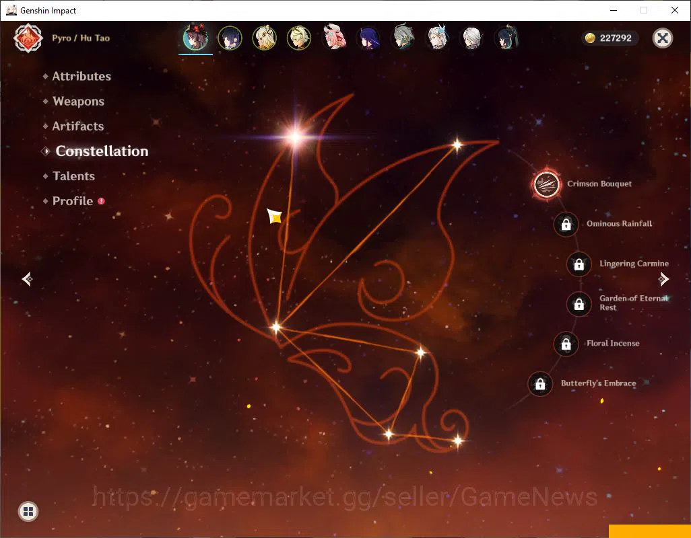The image size is (691, 538).
Task: Click the 'Ominous Rainfall' label
Action: coord(619,223)
